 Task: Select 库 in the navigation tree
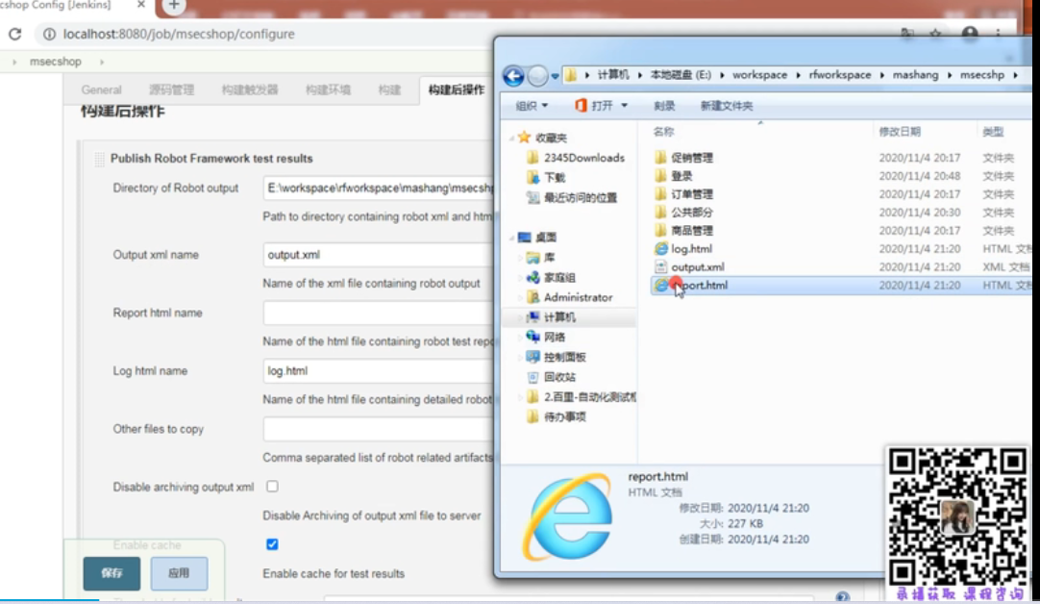[x=540, y=258]
